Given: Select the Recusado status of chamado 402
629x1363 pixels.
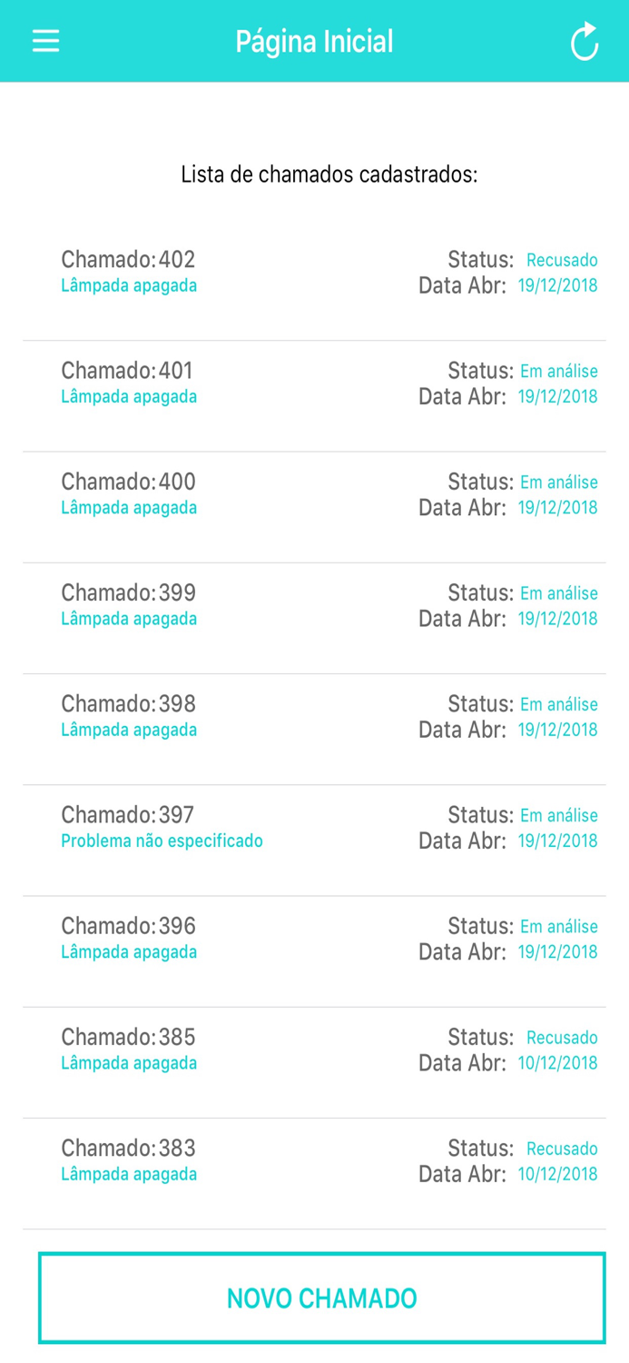Looking at the screenshot, I should (x=561, y=259).
